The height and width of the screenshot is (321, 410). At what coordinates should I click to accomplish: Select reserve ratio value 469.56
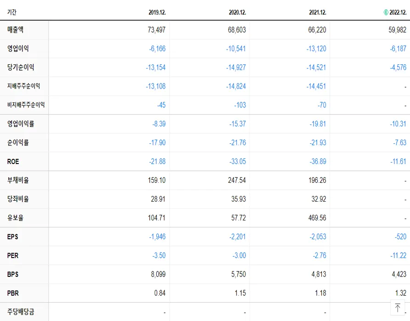[x=317, y=218]
